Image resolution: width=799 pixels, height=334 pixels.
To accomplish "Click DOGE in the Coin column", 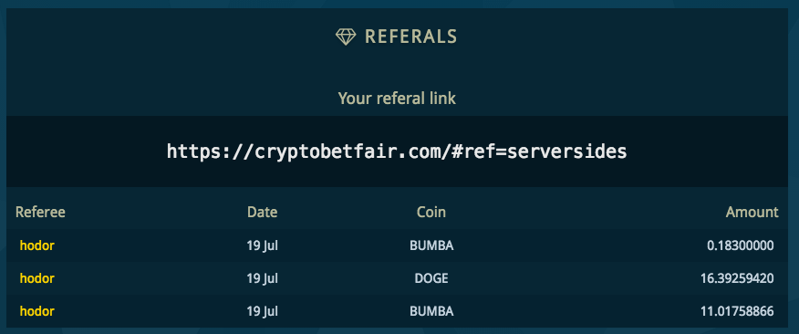I will click(431, 278).
